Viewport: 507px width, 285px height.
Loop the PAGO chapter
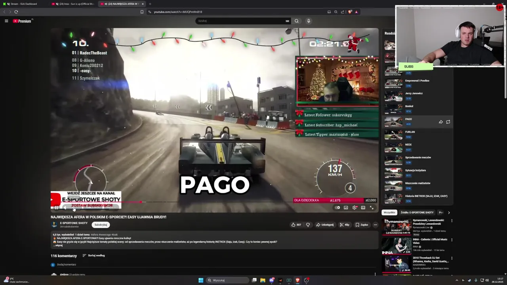tap(448, 122)
